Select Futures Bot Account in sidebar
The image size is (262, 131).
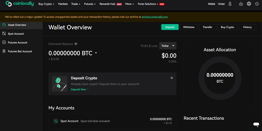21,51
